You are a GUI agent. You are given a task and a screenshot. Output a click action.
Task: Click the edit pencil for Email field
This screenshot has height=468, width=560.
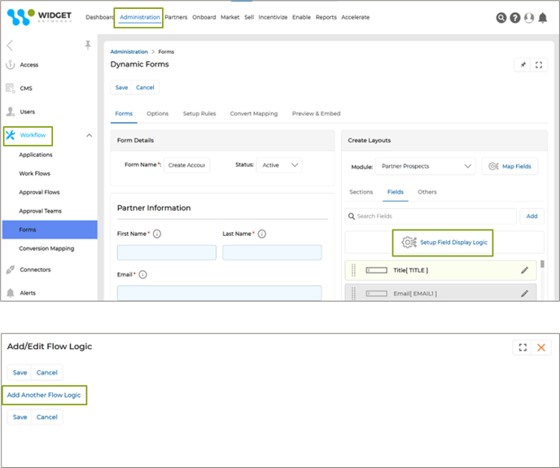click(x=525, y=293)
